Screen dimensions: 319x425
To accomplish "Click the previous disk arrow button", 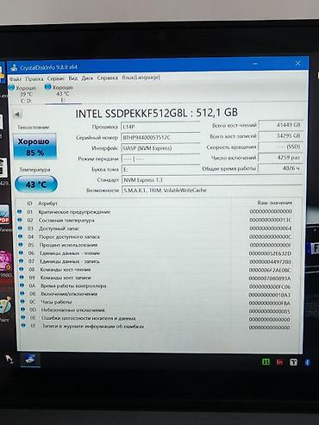I will click(17, 114).
